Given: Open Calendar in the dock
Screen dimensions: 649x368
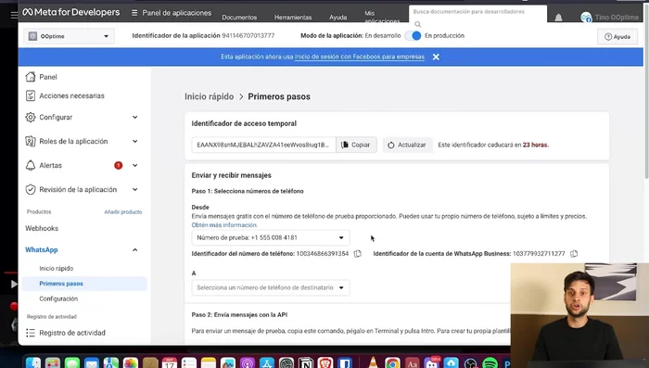Looking at the screenshot, I should [x=170, y=363].
